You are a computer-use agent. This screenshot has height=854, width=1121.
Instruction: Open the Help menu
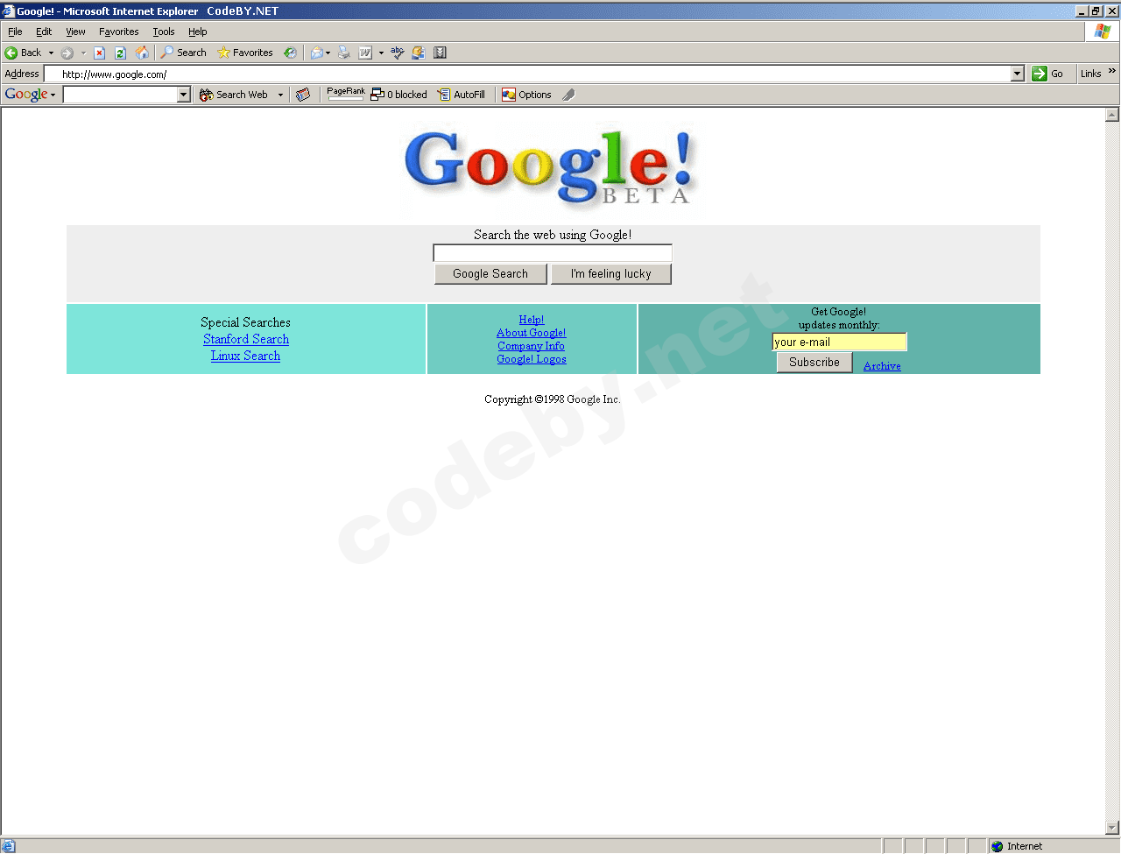[198, 32]
